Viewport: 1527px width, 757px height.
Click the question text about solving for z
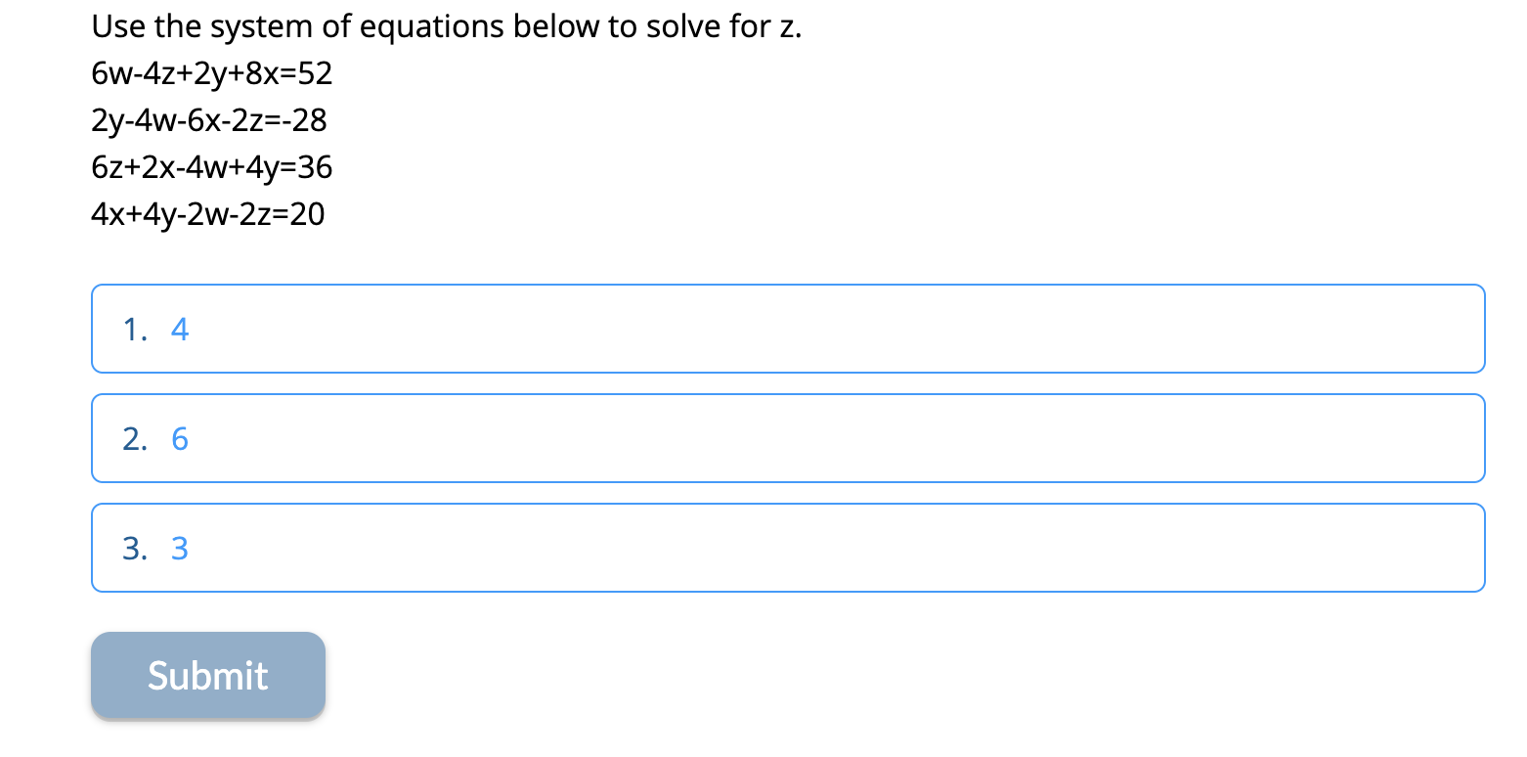tap(445, 26)
